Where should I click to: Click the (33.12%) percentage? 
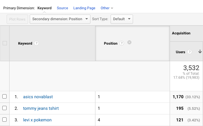pos(193,97)
